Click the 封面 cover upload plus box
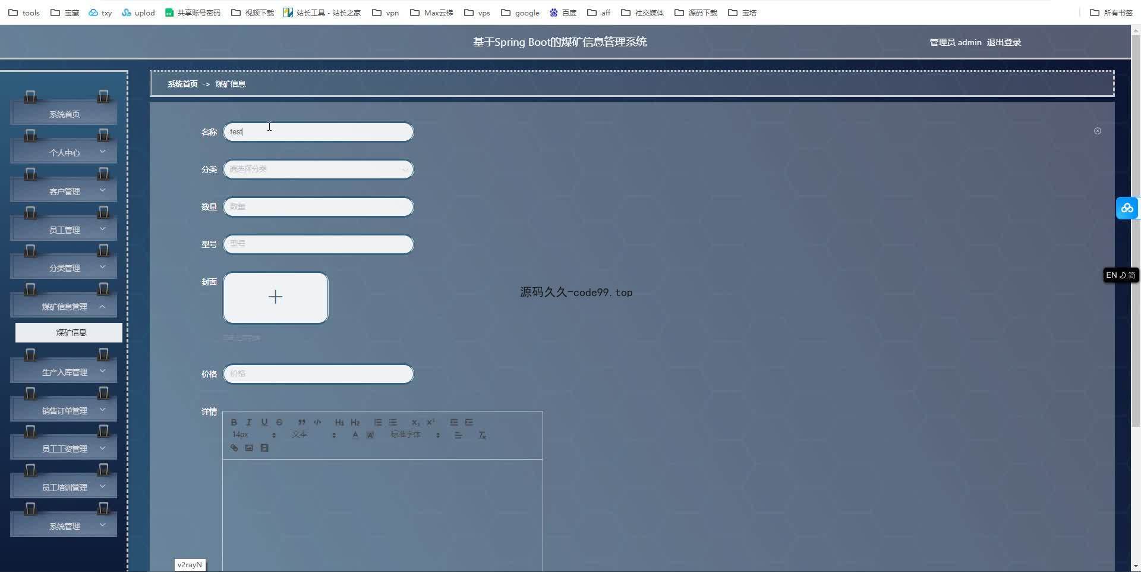 pyautogui.click(x=276, y=298)
